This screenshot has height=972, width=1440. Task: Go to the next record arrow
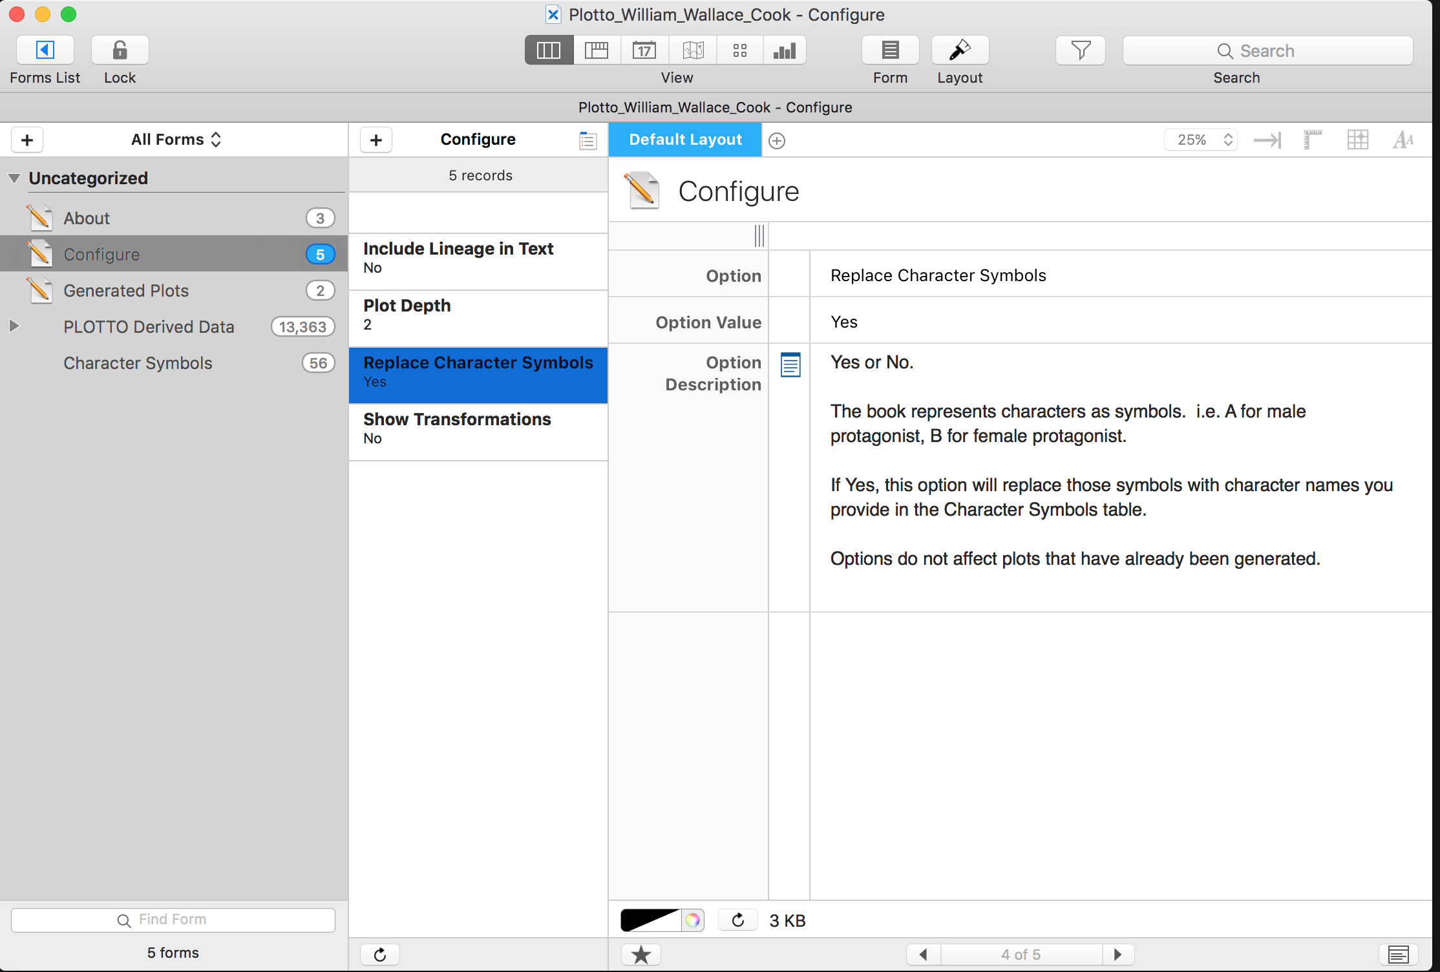[1118, 955]
